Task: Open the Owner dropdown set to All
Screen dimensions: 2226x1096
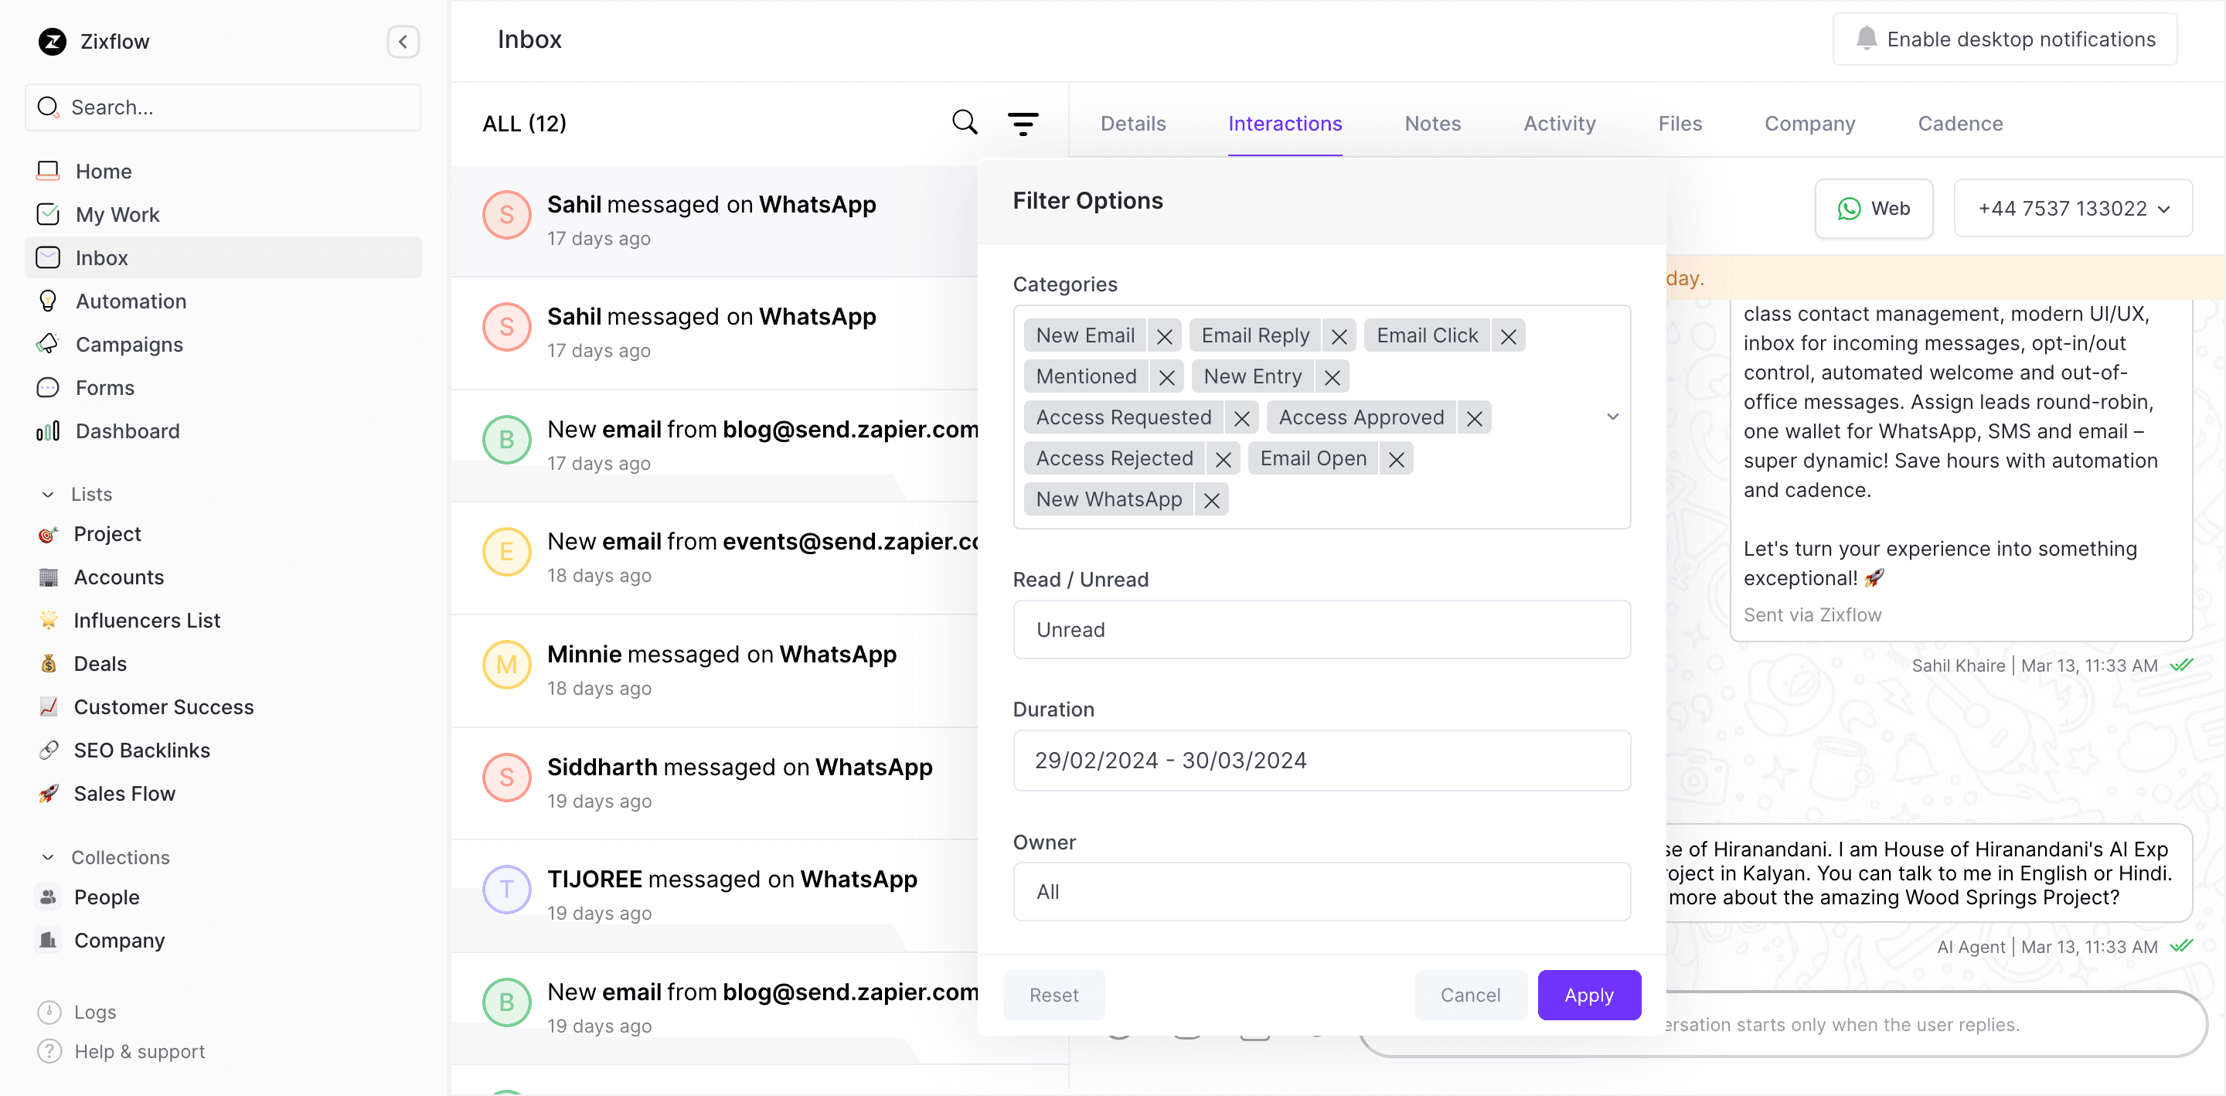Action: click(x=1321, y=891)
